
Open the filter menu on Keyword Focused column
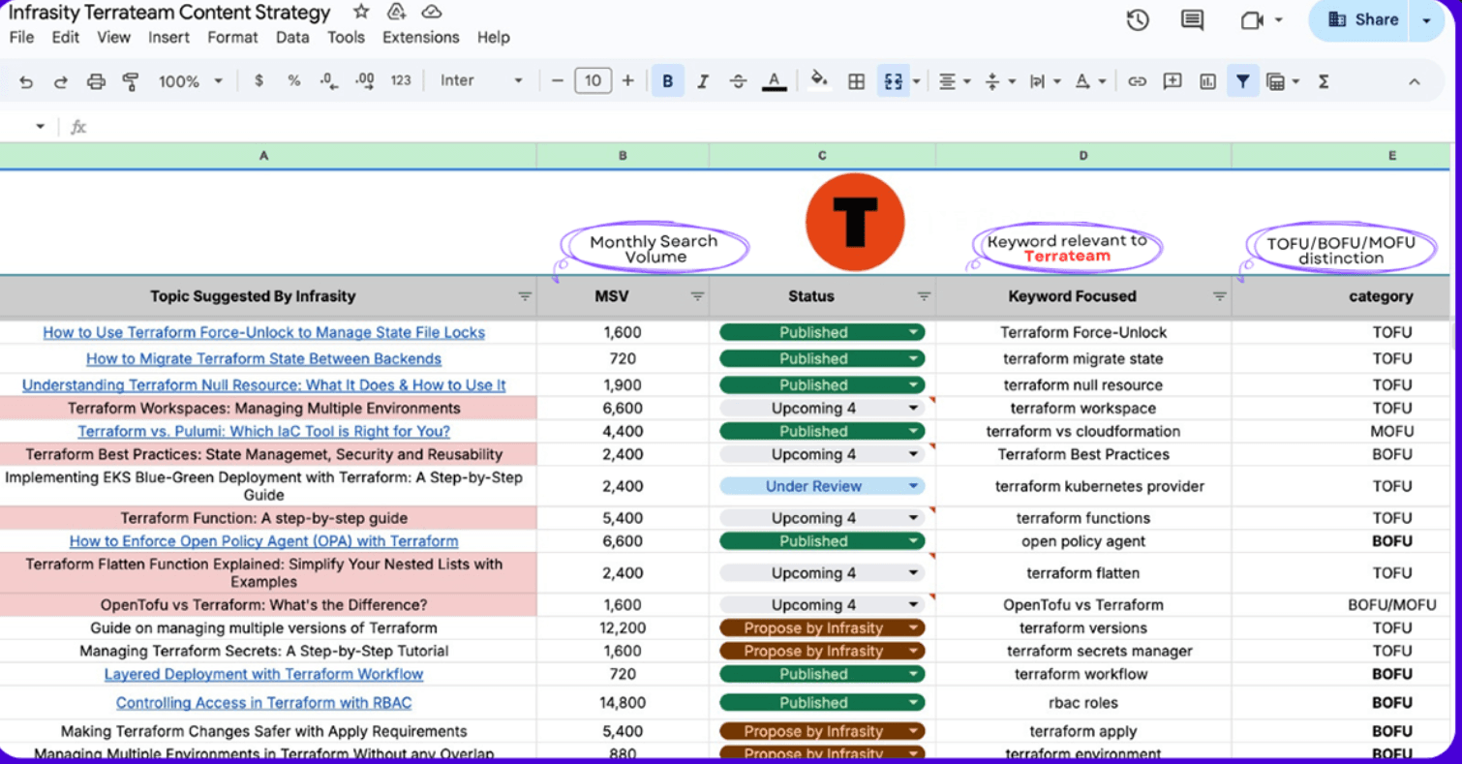[1220, 296]
